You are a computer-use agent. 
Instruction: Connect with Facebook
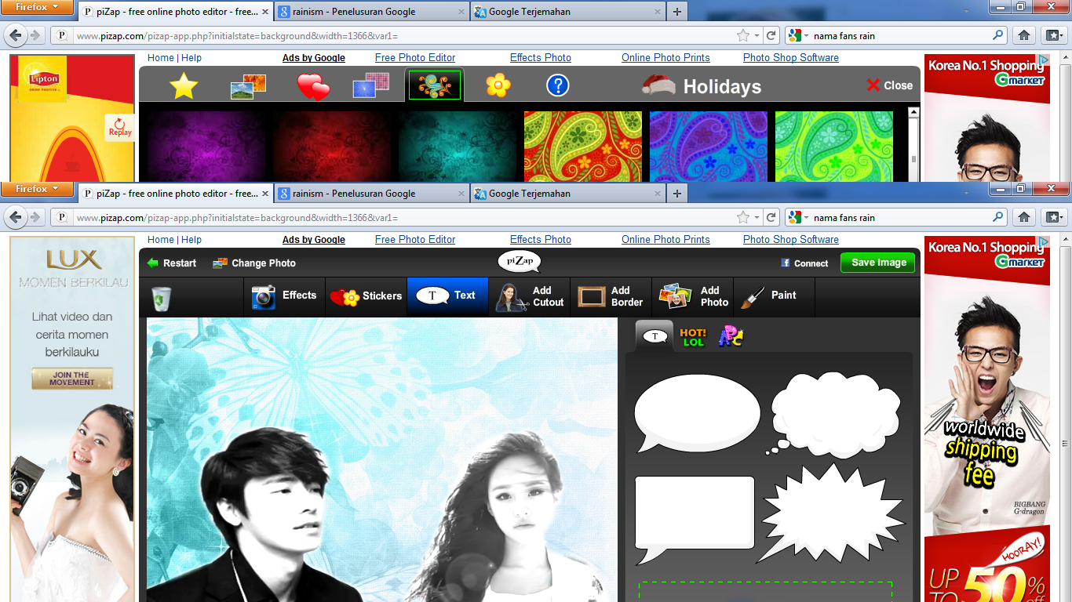(804, 263)
